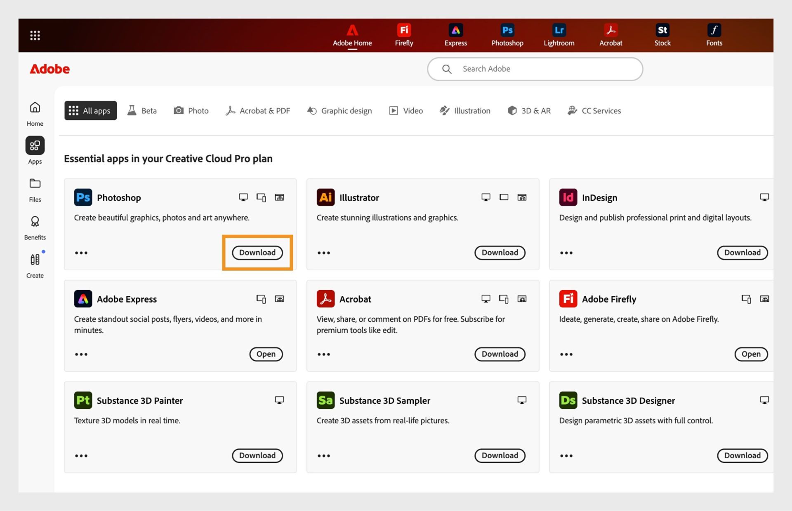Download Substance 3D Designer

[x=742, y=455]
